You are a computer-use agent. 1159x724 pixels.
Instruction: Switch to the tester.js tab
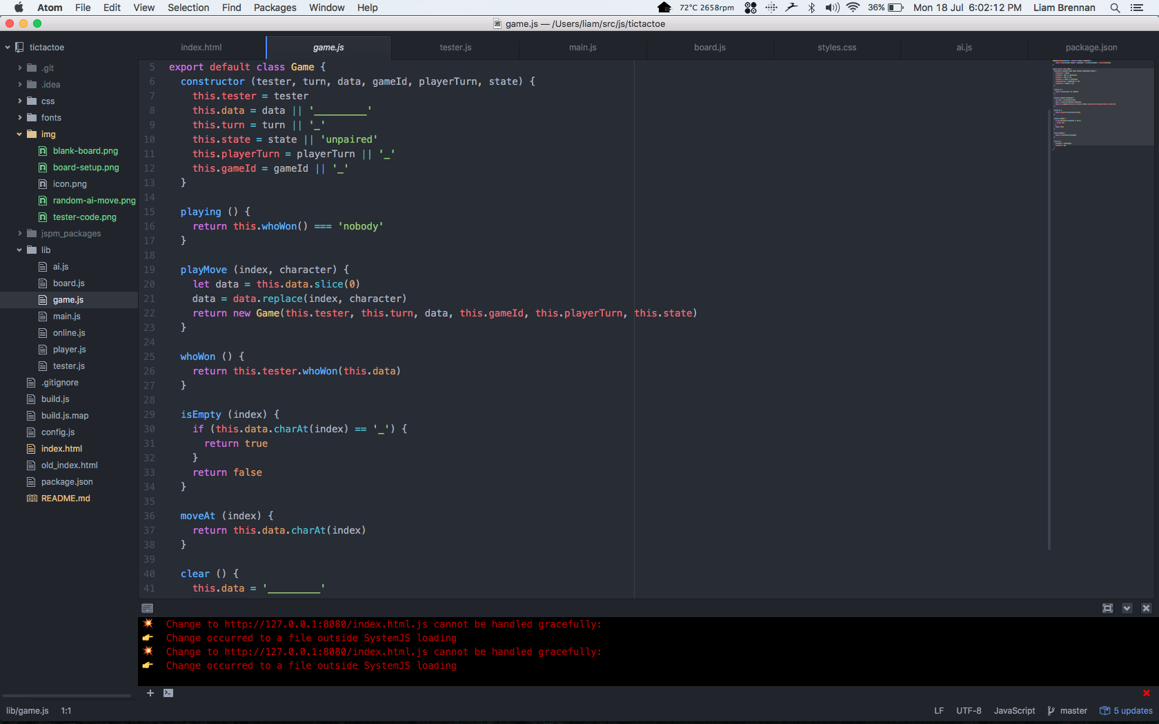click(x=455, y=48)
